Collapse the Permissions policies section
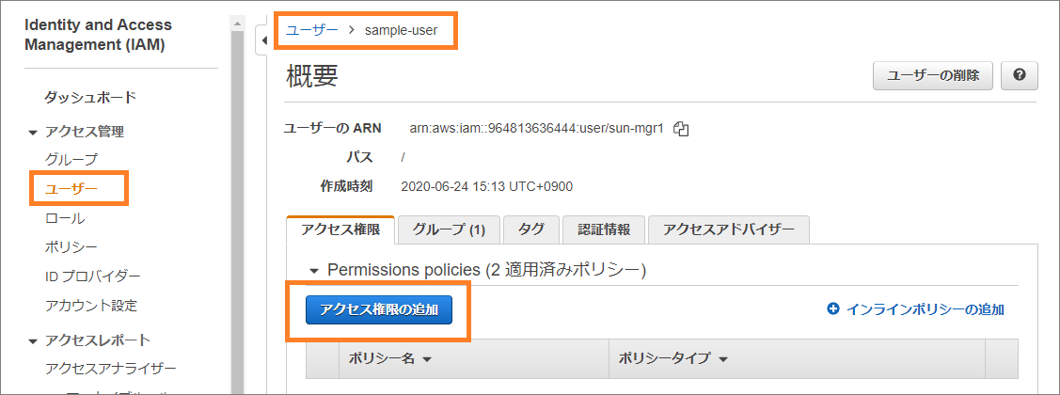Screen dimensions: 1060x395 click(x=314, y=271)
